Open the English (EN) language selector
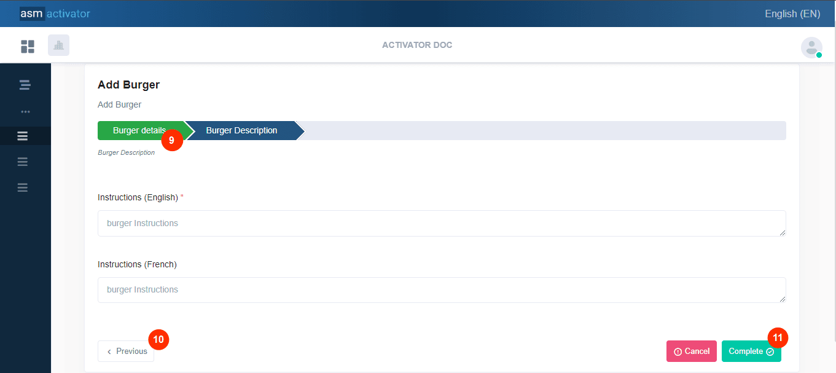The image size is (836, 373). click(x=792, y=14)
